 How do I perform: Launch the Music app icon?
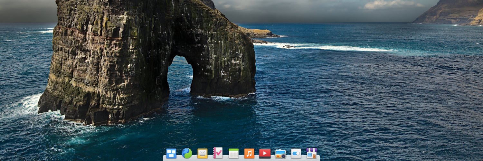click(x=249, y=153)
